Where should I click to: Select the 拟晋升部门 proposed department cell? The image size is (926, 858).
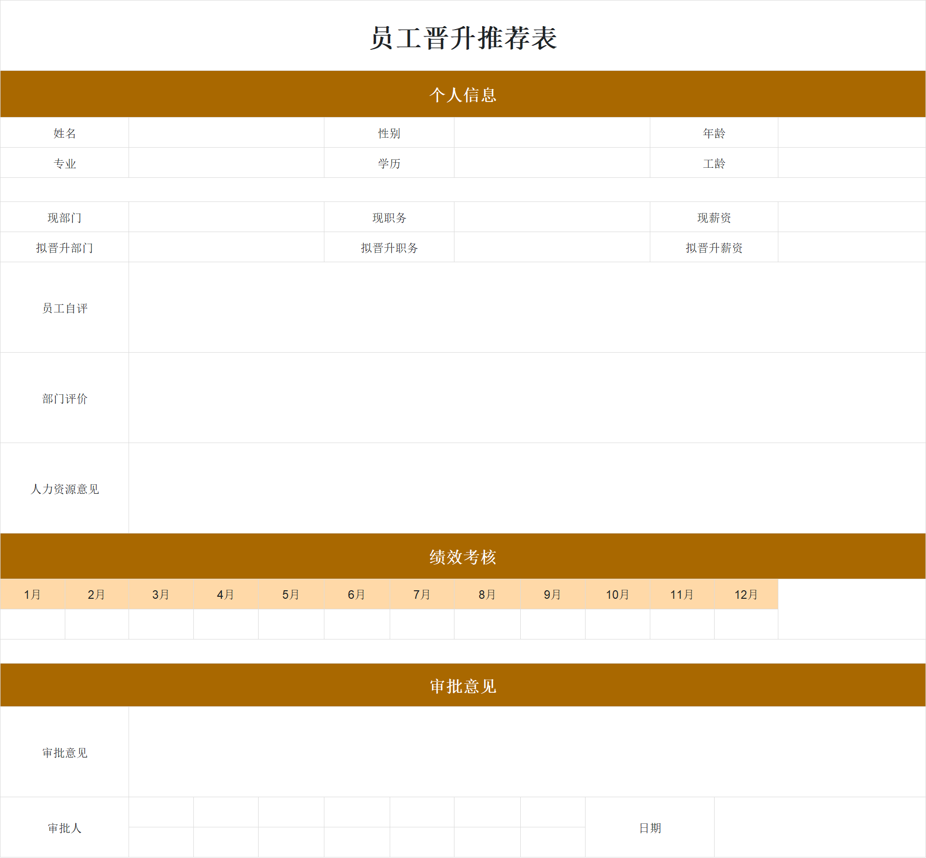click(226, 247)
